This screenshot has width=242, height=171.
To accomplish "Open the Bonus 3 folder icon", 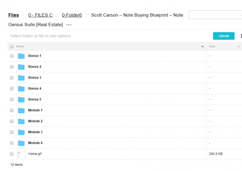I will click(x=21, y=78).
